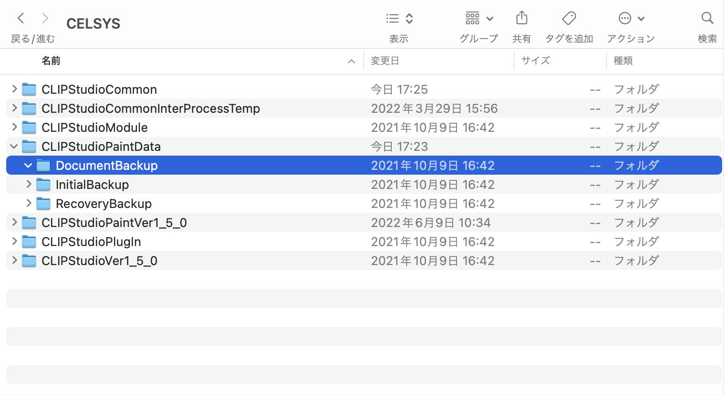This screenshot has height=395, width=724.
Task: Sort by the 名前 column header
Action: tap(51, 61)
